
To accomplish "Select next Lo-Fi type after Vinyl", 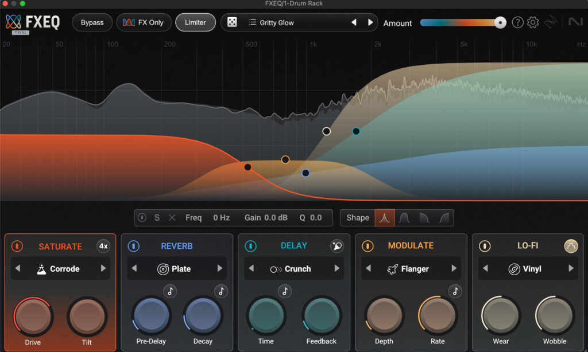I will point(571,268).
